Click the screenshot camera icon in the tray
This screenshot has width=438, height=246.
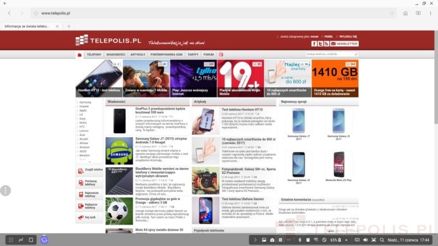272,240
